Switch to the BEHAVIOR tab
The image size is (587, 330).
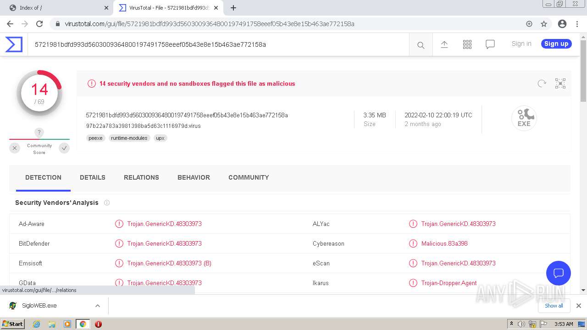194,177
